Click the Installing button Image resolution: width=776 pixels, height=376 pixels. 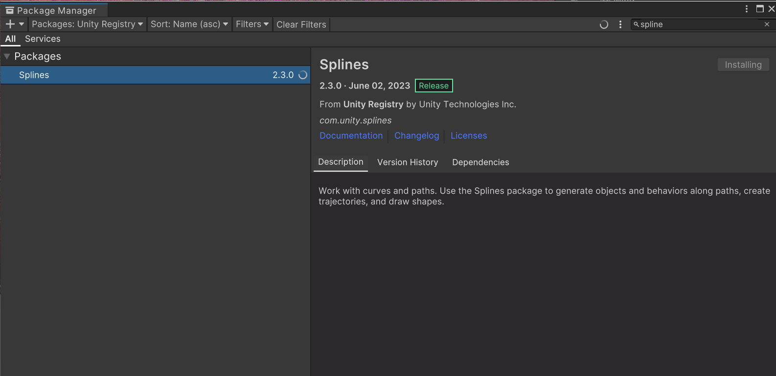[743, 65]
